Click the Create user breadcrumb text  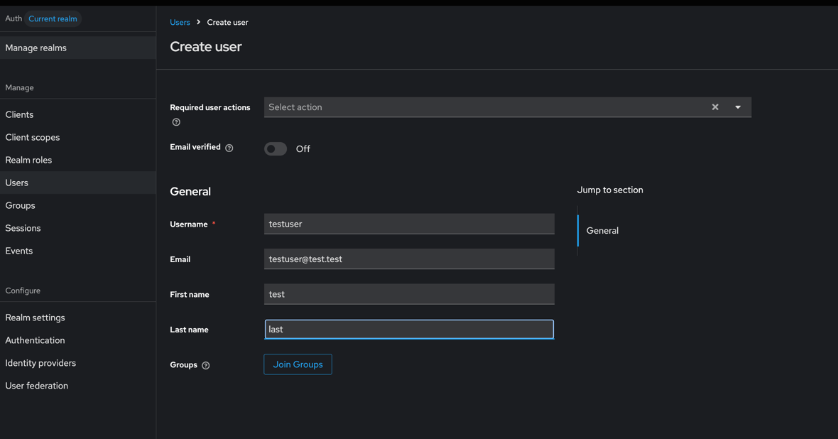click(228, 23)
